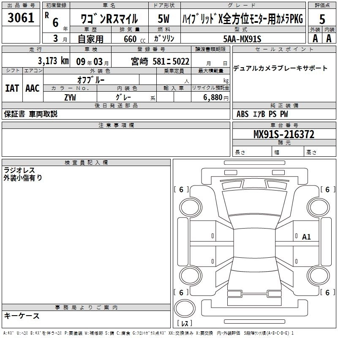Viewport: 338px width, 338px height.
Task: Click the 3,173 km mileage field
Action: [x=53, y=61]
